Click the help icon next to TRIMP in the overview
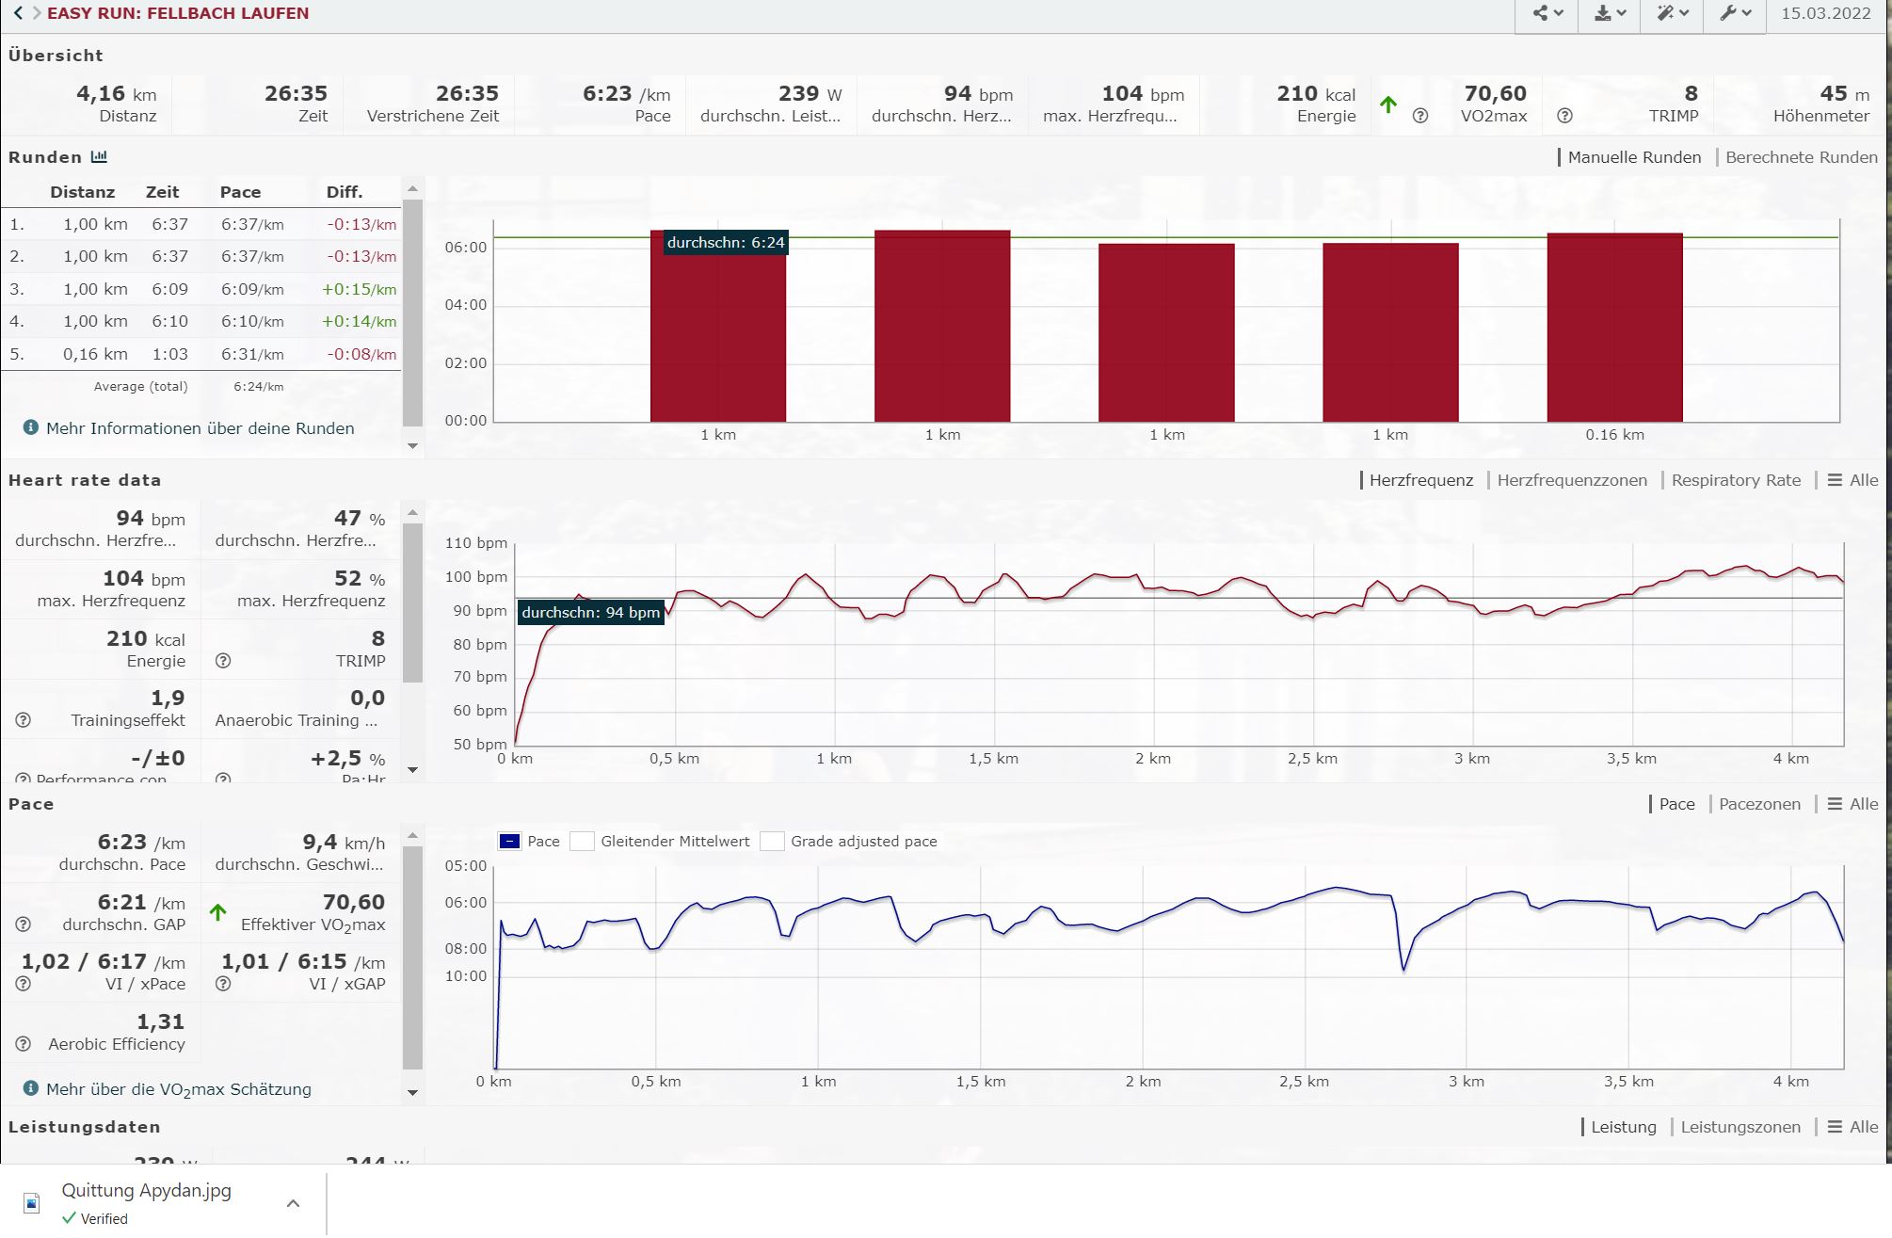The width and height of the screenshot is (1892, 1238). (x=1564, y=116)
